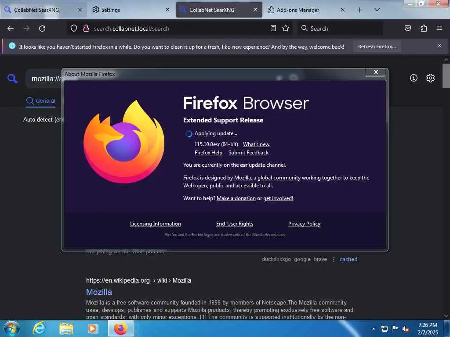Open the Action Center flag icon
This screenshot has width=450, height=337.
point(395,328)
